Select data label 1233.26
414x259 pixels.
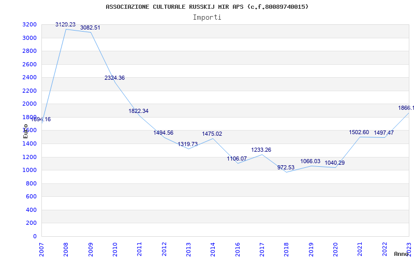(x=261, y=150)
